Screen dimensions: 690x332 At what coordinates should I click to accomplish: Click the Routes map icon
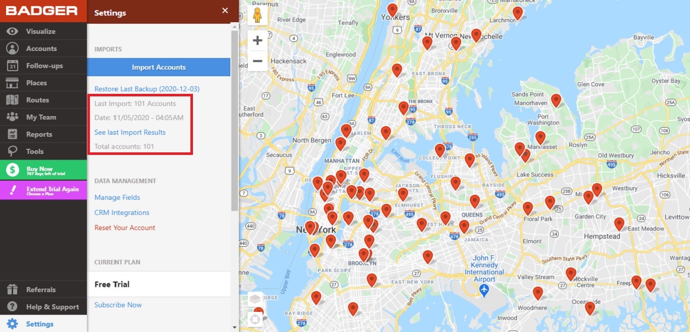click(x=12, y=100)
